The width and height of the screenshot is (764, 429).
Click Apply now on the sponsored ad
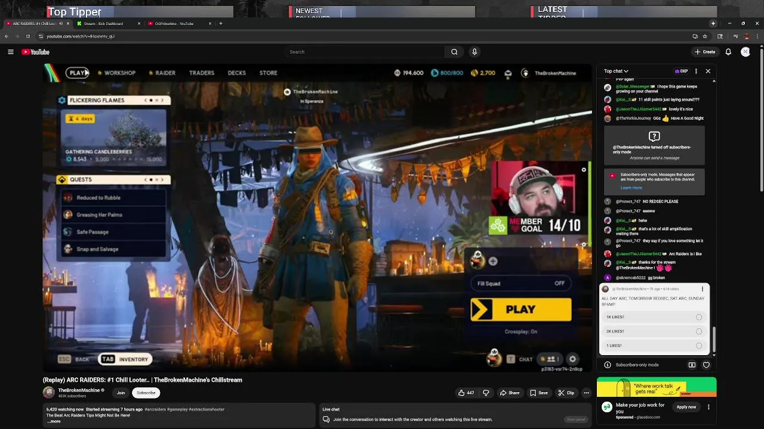(x=686, y=407)
